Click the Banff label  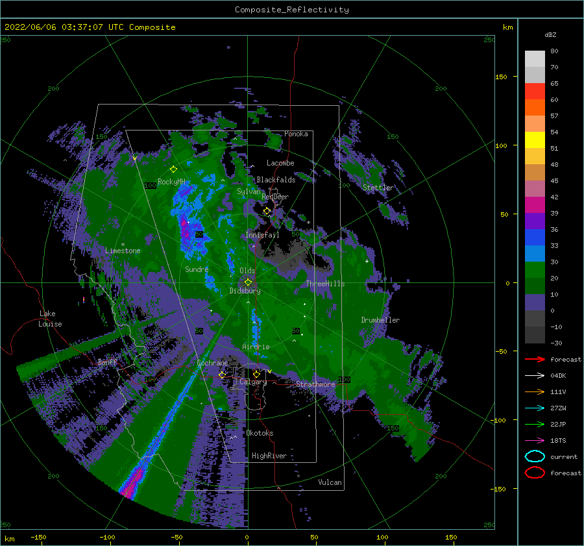107,362
